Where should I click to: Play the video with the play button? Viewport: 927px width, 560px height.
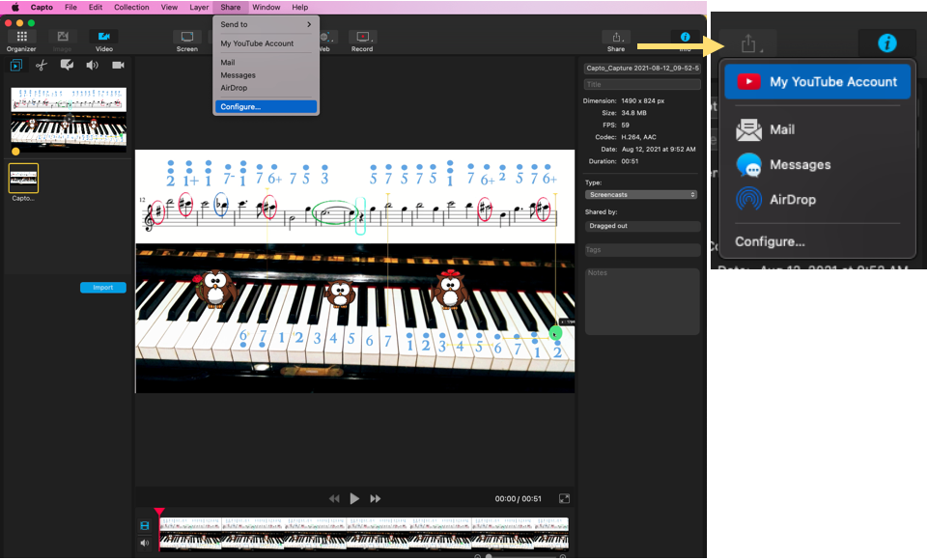[x=354, y=498]
